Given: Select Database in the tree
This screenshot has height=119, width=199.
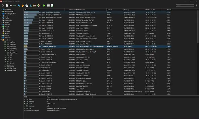Looking at the screenshot, I should point(7,38).
